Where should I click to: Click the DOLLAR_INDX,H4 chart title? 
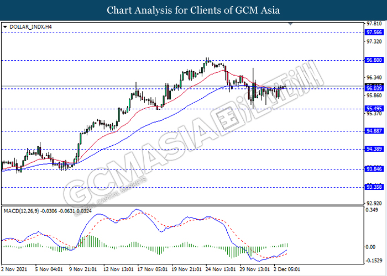(30, 27)
